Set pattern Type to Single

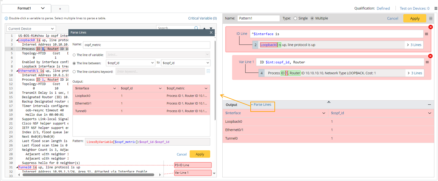point(295,18)
